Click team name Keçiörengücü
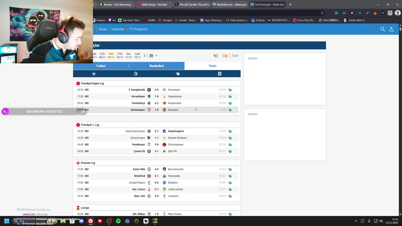The image size is (402, 226). pos(176,131)
